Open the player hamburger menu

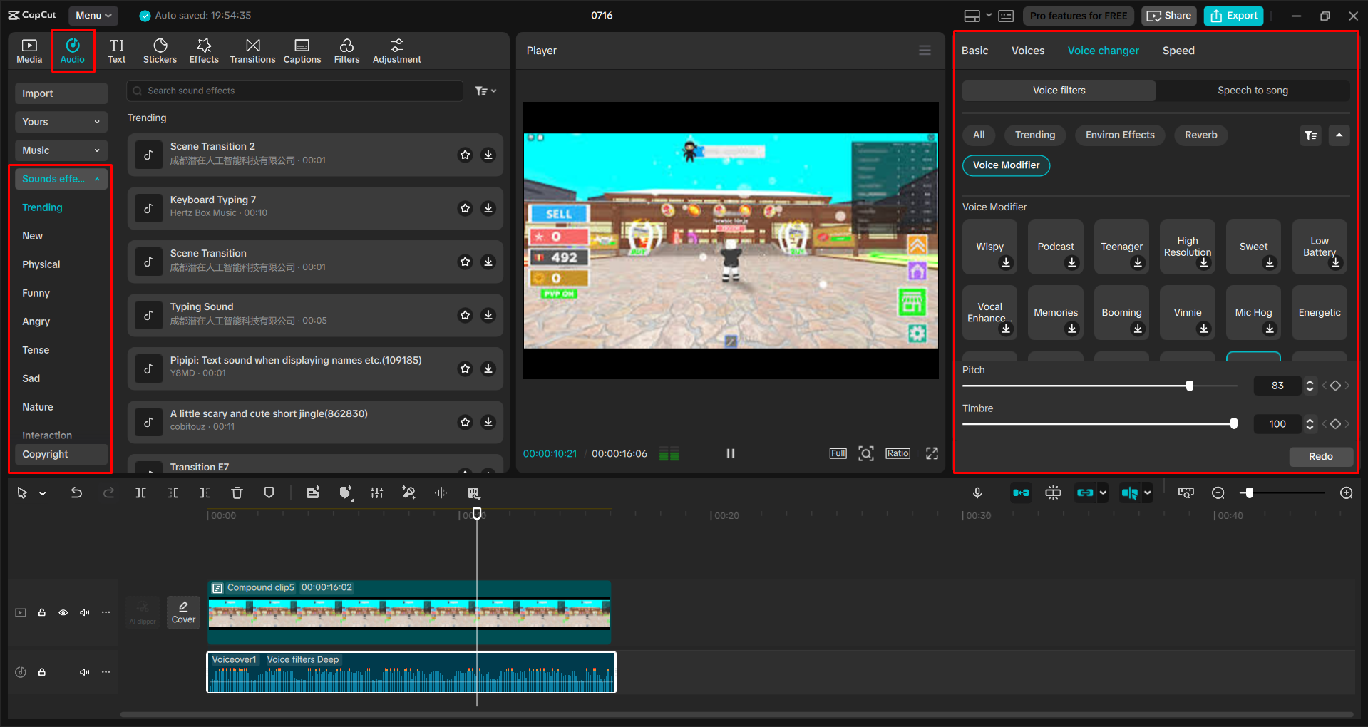click(x=925, y=51)
